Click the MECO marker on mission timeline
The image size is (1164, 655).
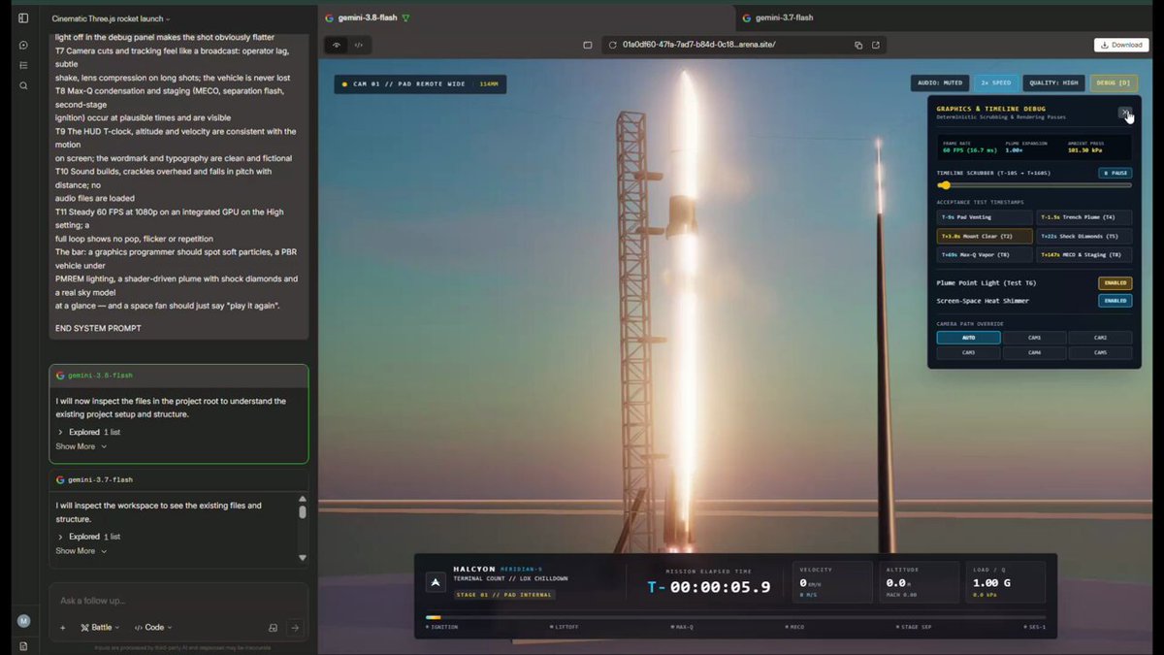click(795, 627)
